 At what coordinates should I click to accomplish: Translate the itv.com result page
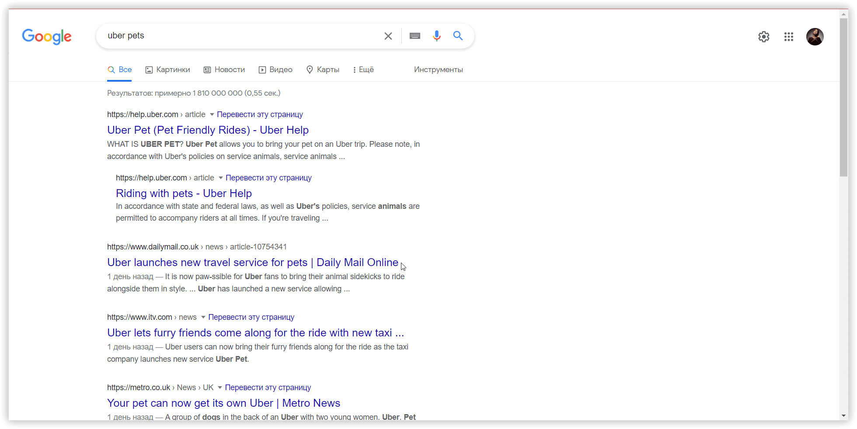pyautogui.click(x=251, y=317)
